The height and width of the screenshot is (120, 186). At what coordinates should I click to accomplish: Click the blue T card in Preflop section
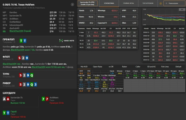click(x=25, y=41)
